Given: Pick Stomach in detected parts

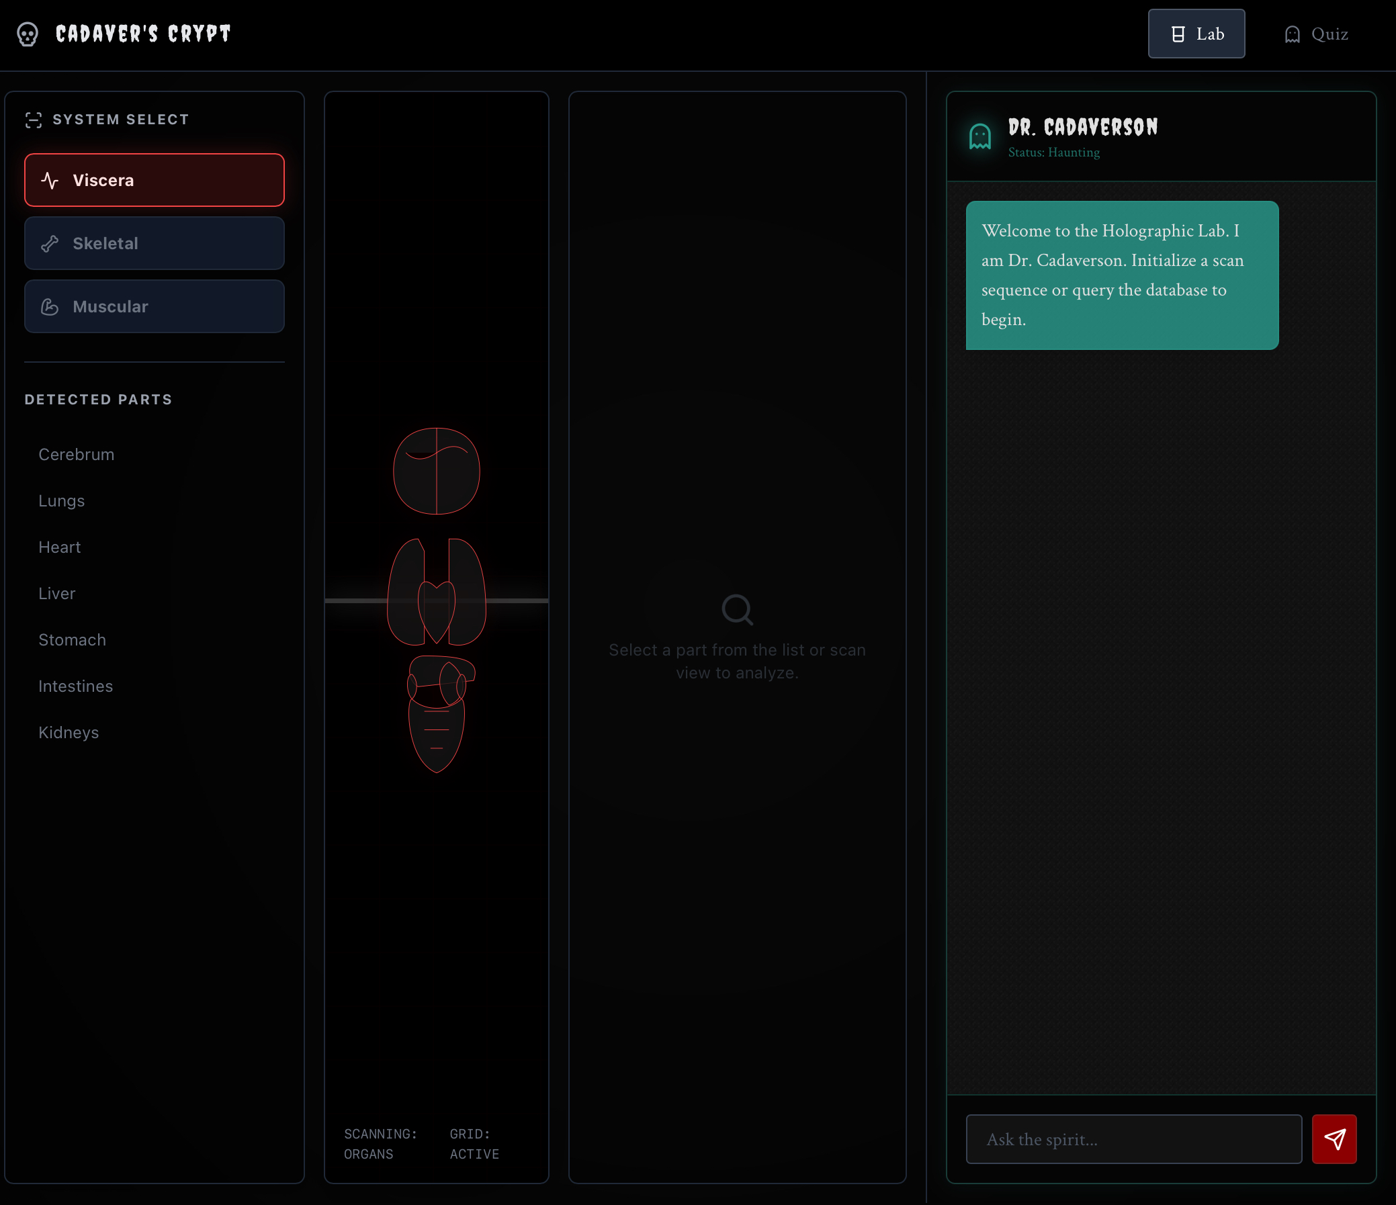Looking at the screenshot, I should pos(72,640).
